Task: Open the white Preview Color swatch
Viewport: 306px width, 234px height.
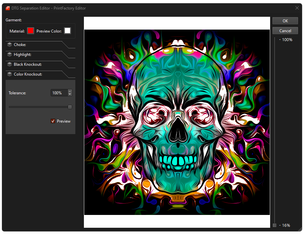Action: 67,31
